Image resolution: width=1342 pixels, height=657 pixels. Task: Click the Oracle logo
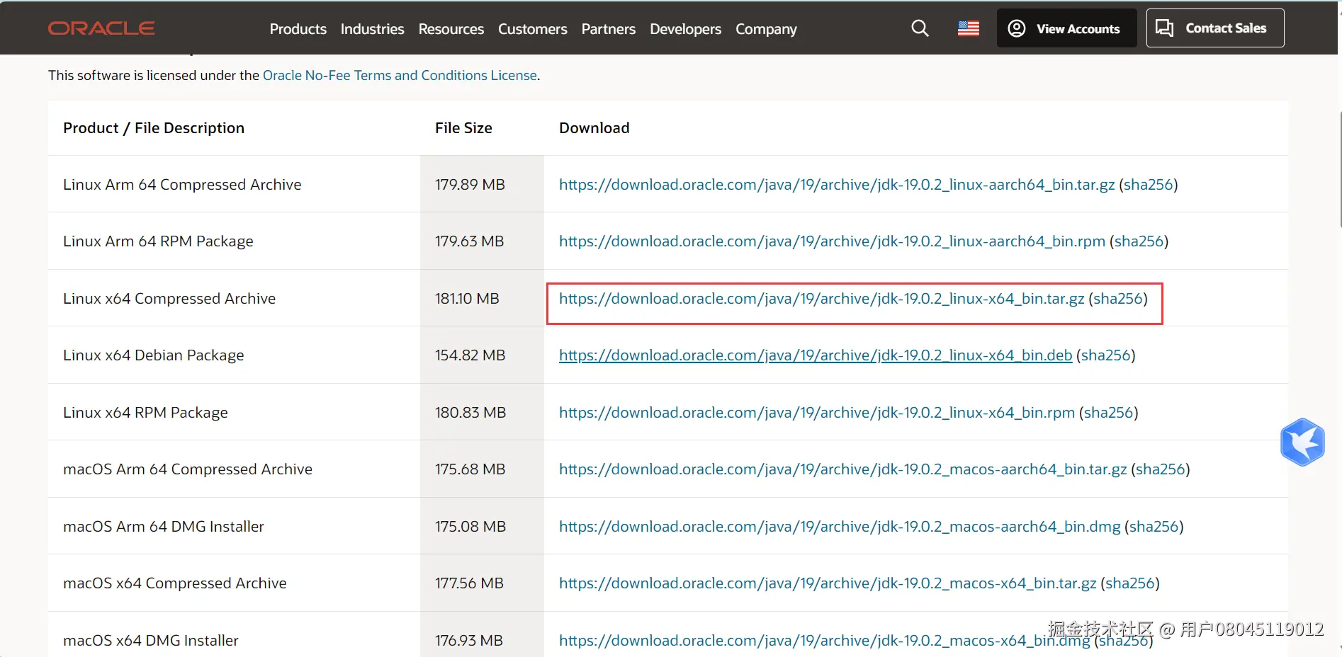[x=101, y=28]
